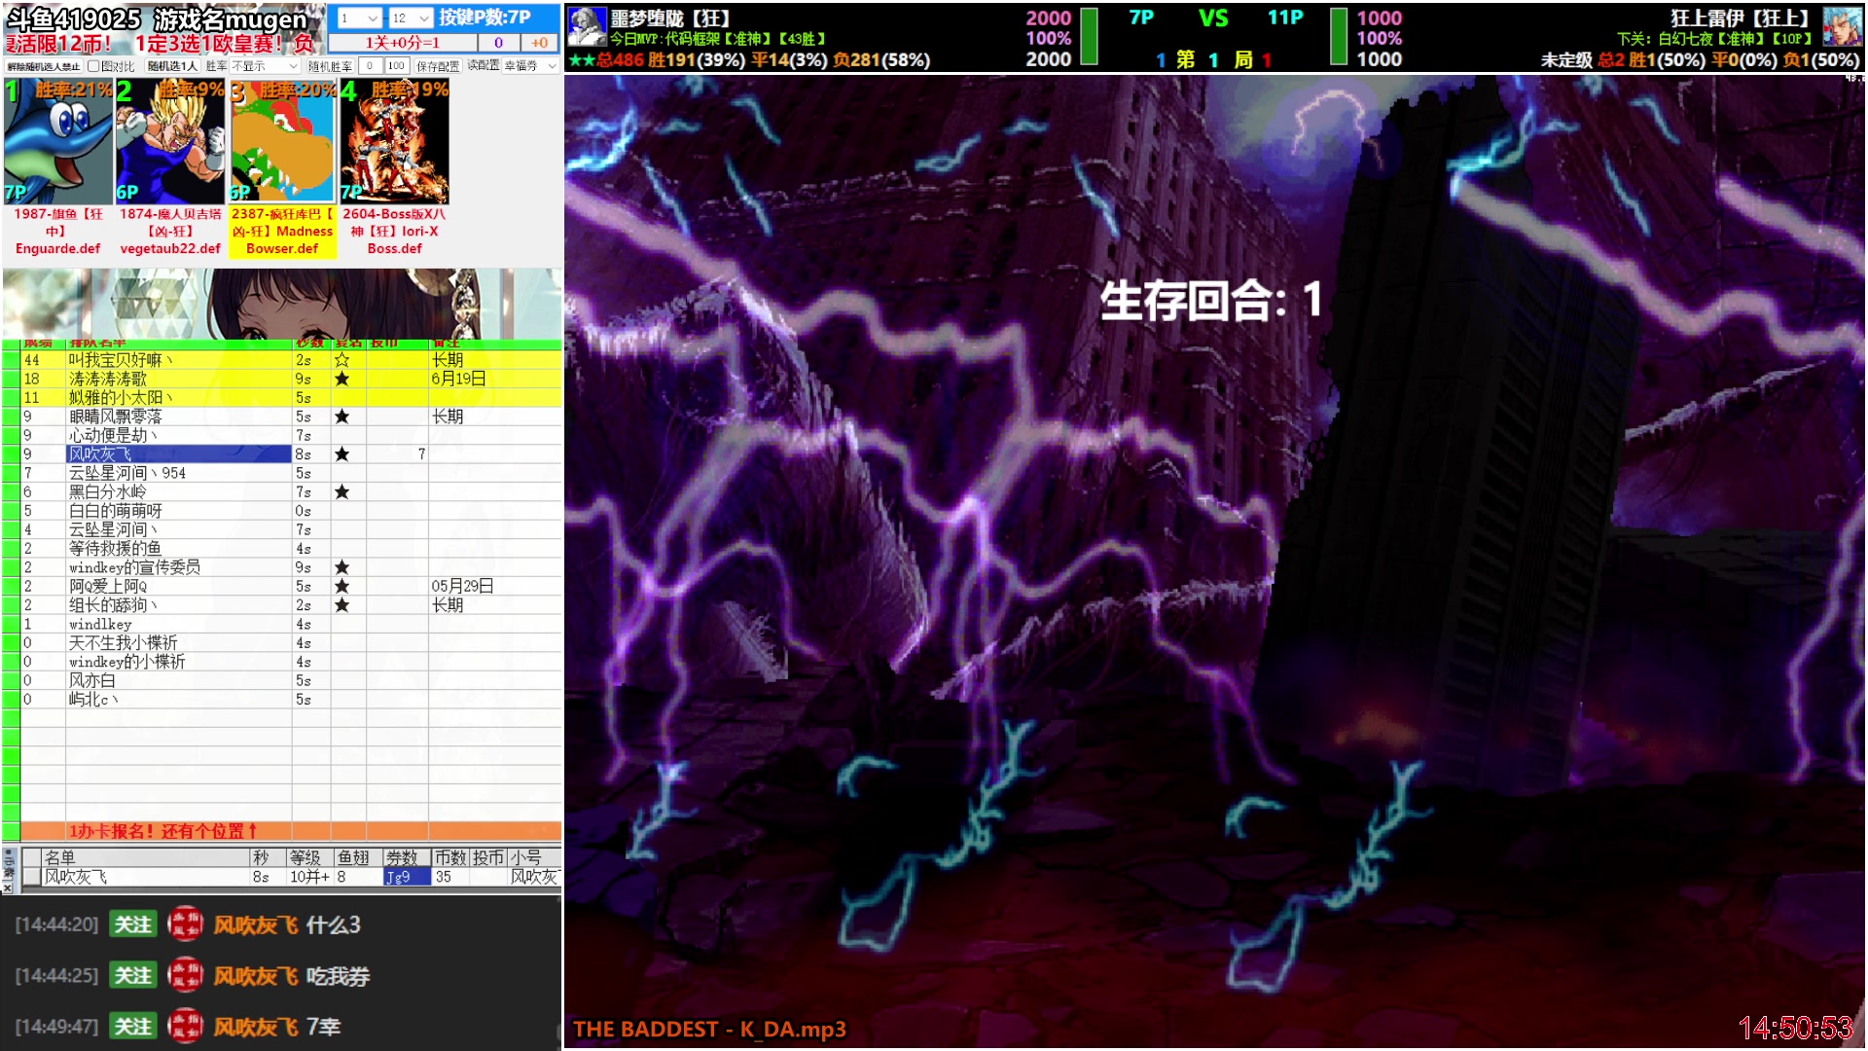The image size is (1868, 1051).
Task: Select character thumbnail 1 Enguarde
Action: coord(58,142)
